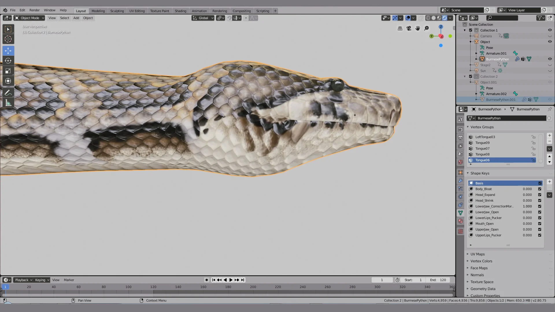Screen dimensions: 555x312
Task: Switch to the UV Editing workspace tab
Action: (x=137, y=11)
